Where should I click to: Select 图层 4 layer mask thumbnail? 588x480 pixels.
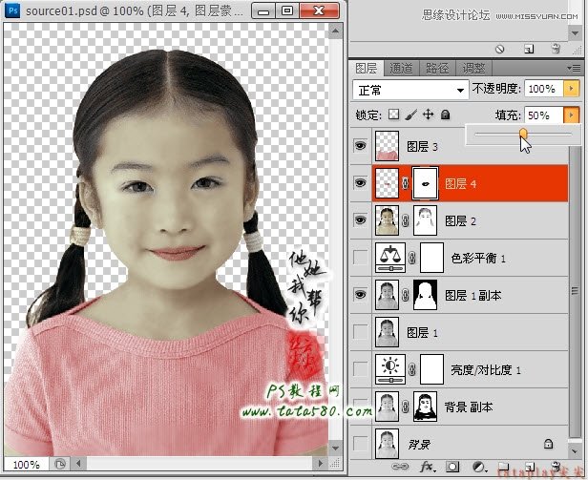click(x=426, y=183)
